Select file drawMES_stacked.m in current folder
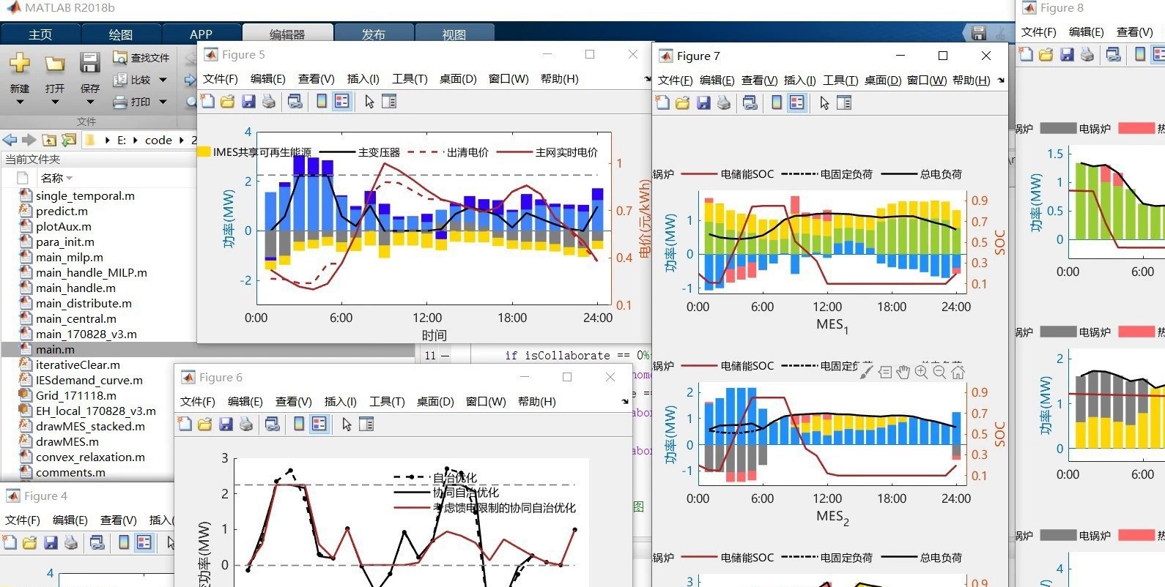The image size is (1165, 587). (90, 426)
